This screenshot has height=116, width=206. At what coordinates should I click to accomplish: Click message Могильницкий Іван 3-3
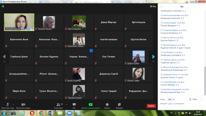173,92
